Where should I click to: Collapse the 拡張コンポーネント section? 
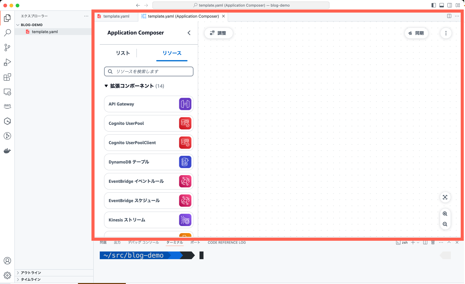coord(106,86)
